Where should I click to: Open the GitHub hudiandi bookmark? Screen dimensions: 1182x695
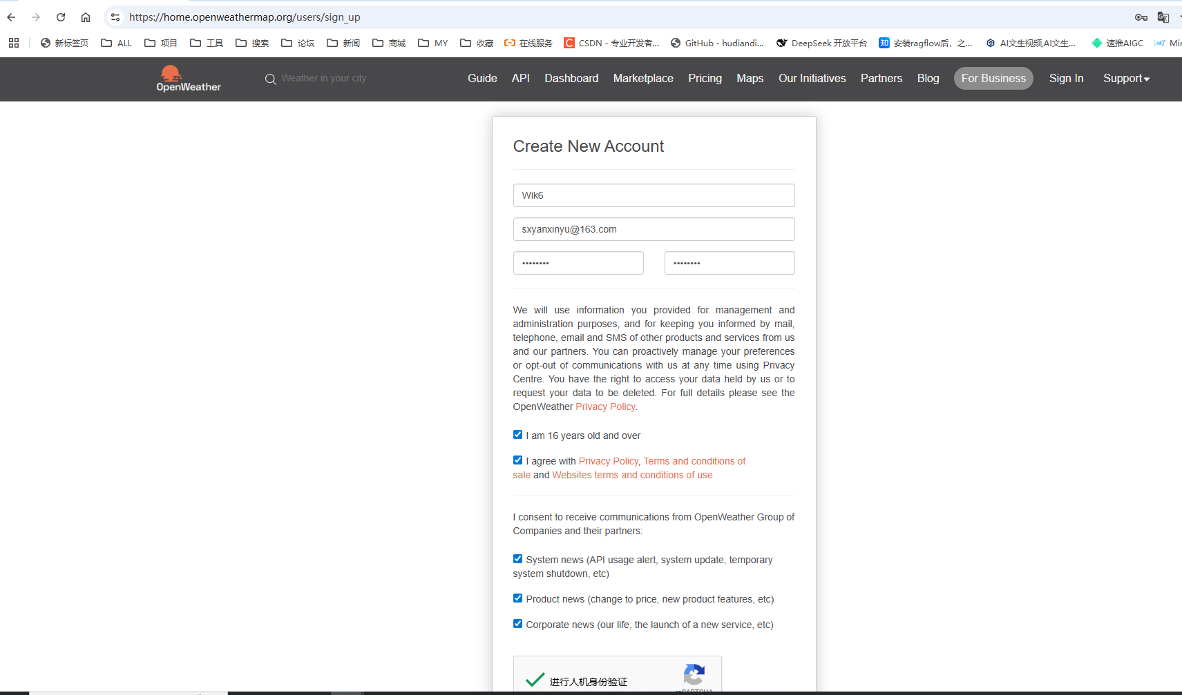[x=717, y=43]
